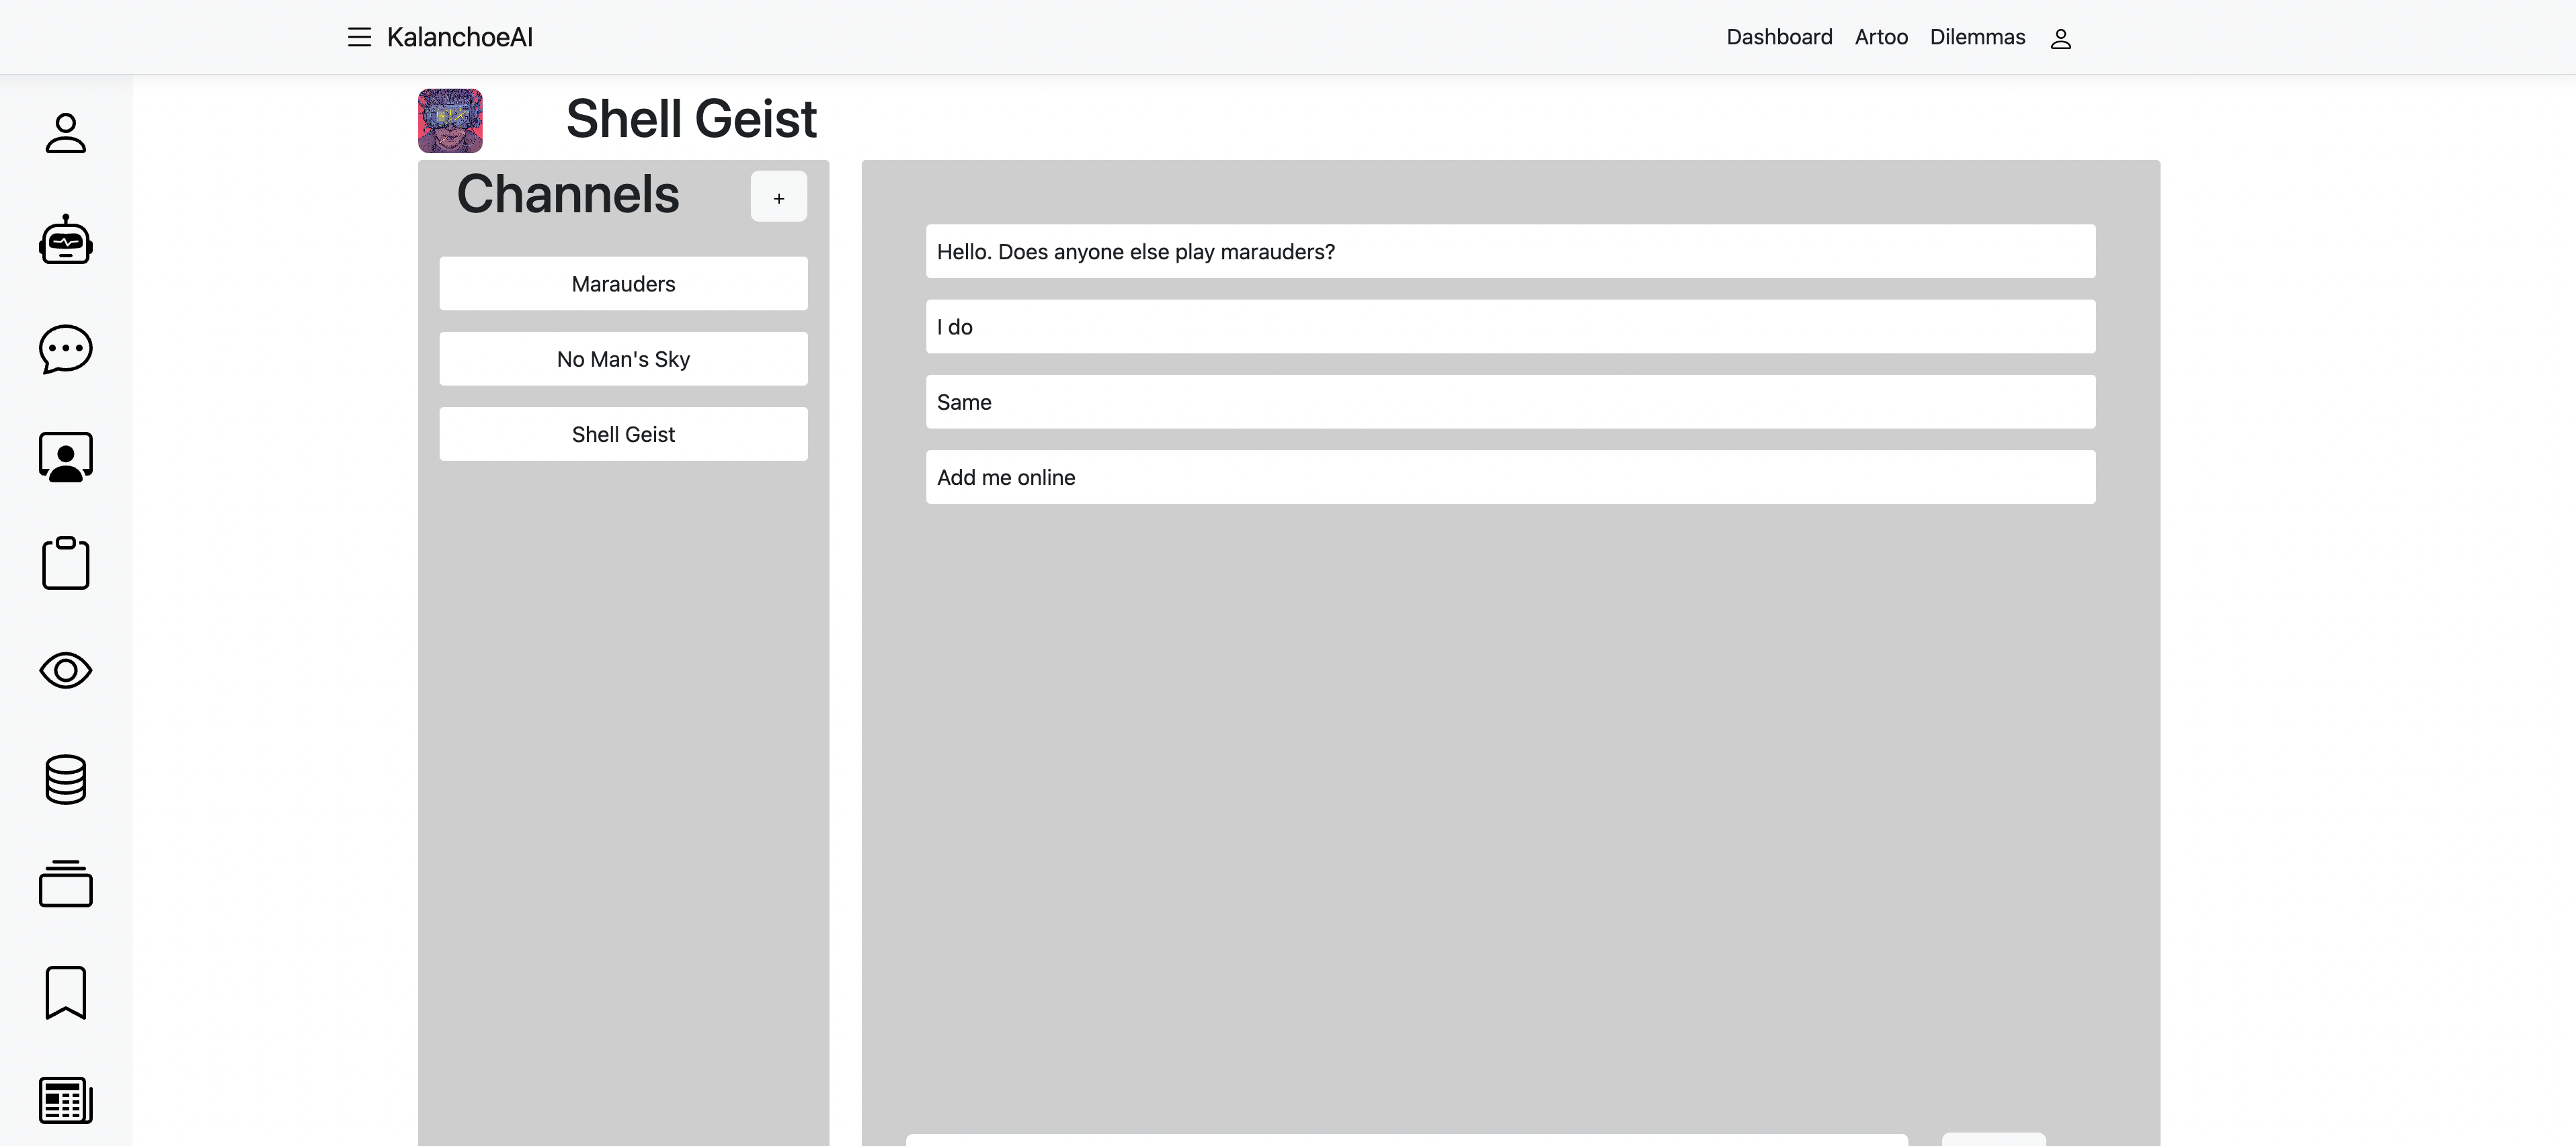Viewport: 2576px width, 1146px height.
Task: Open the newspaper icon in sidebar
Action: click(x=66, y=1100)
